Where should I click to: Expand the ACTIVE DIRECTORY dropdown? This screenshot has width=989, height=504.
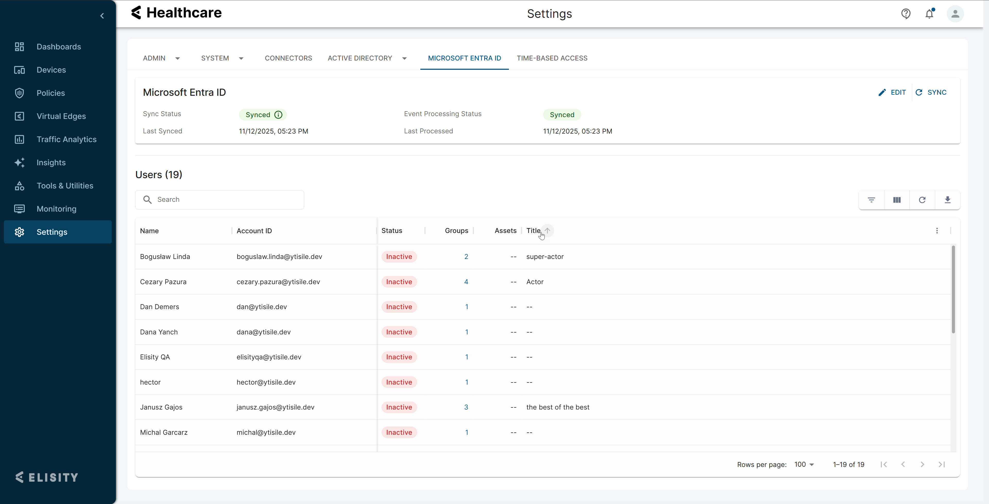click(404, 58)
